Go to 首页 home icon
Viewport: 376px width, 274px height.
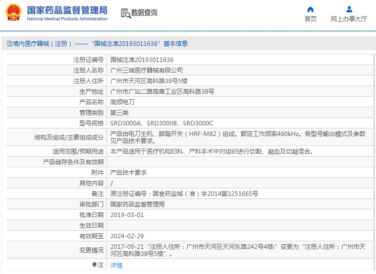(310, 10)
